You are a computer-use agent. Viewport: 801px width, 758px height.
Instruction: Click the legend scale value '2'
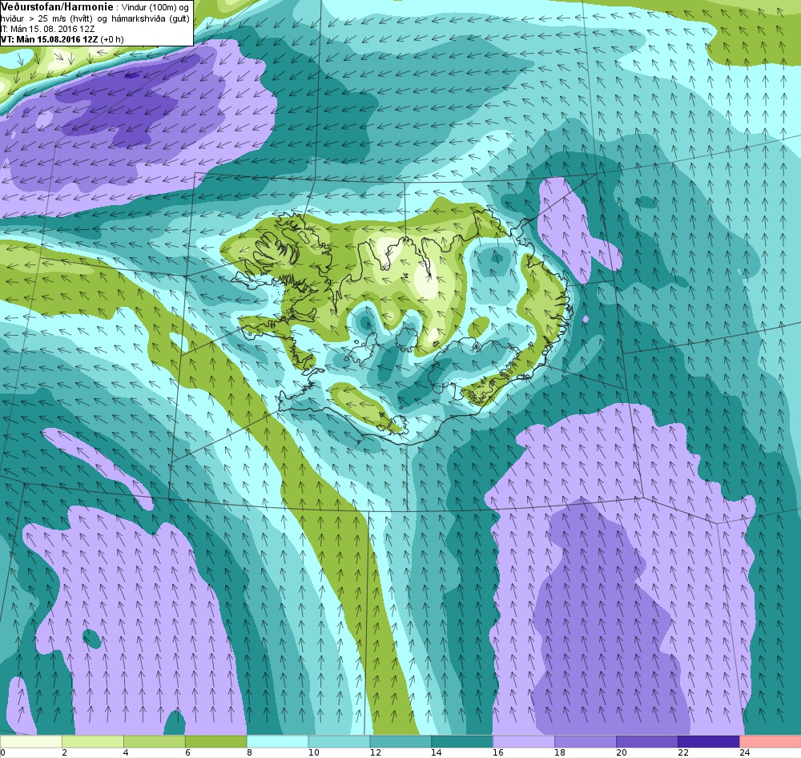pos(64,752)
